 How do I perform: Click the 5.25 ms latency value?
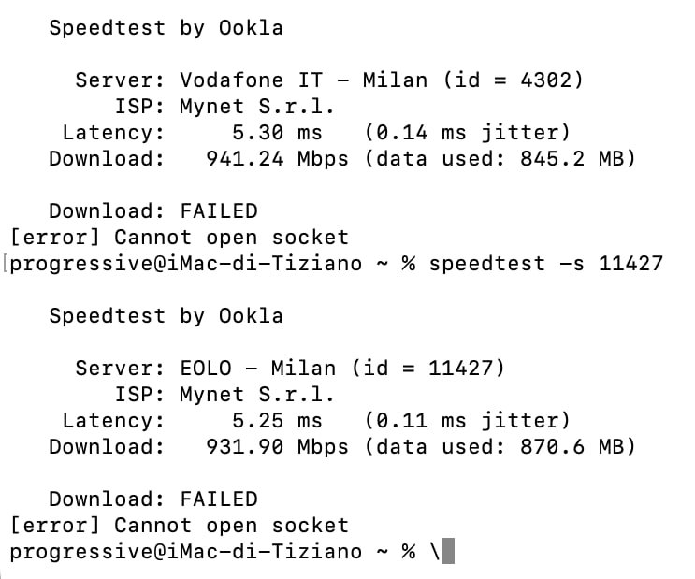(x=278, y=421)
